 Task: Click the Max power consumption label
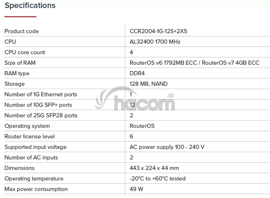pyautogui.click(x=36, y=189)
